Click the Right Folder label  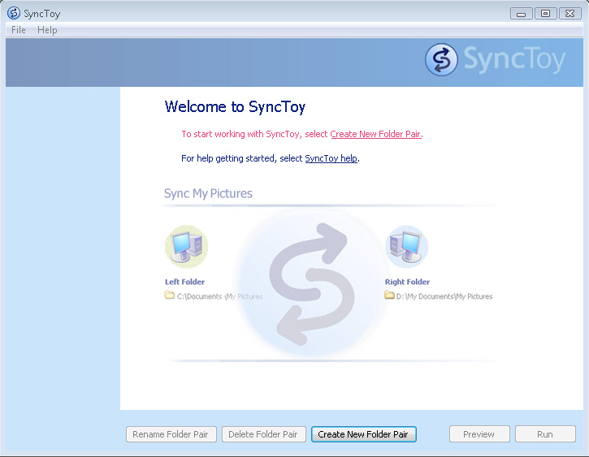click(407, 282)
